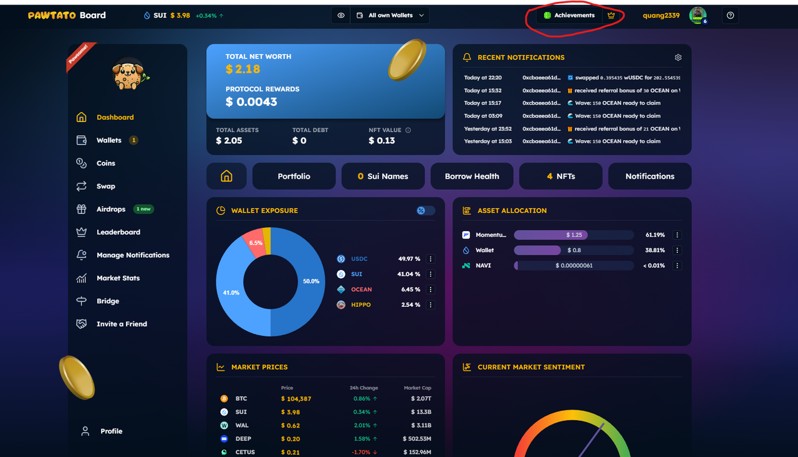Switch to the 4 NFTs tab
This screenshot has width=798, height=457.
(x=560, y=176)
